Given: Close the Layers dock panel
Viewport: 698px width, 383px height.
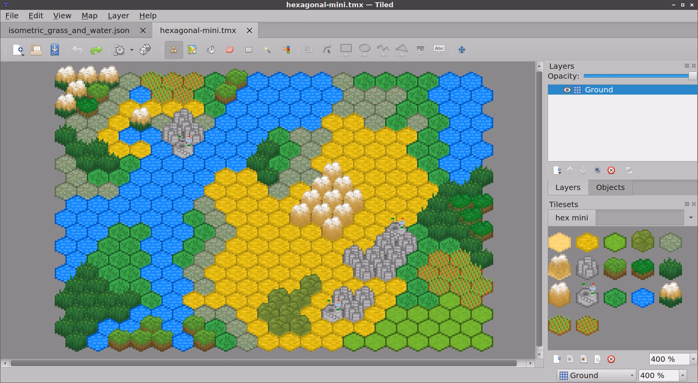Looking at the screenshot, I should pyautogui.click(x=693, y=66).
